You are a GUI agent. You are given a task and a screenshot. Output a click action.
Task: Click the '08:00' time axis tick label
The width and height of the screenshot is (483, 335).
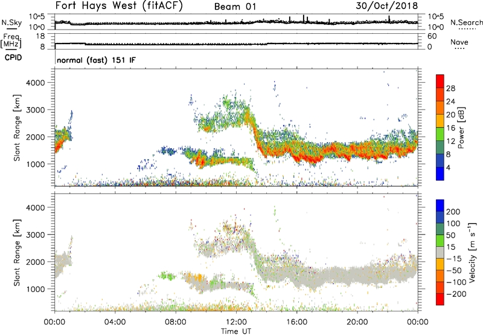(176, 322)
